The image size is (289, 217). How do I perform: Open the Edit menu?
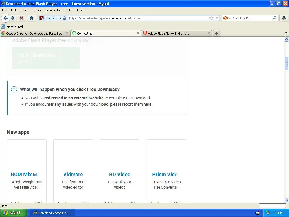point(14,10)
